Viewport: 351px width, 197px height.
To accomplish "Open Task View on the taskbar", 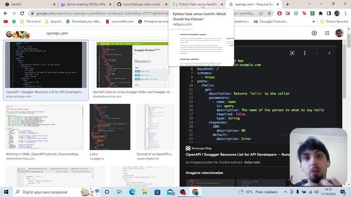I will [119, 192].
